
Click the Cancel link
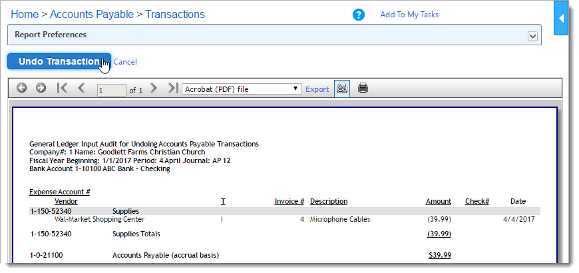coord(125,62)
